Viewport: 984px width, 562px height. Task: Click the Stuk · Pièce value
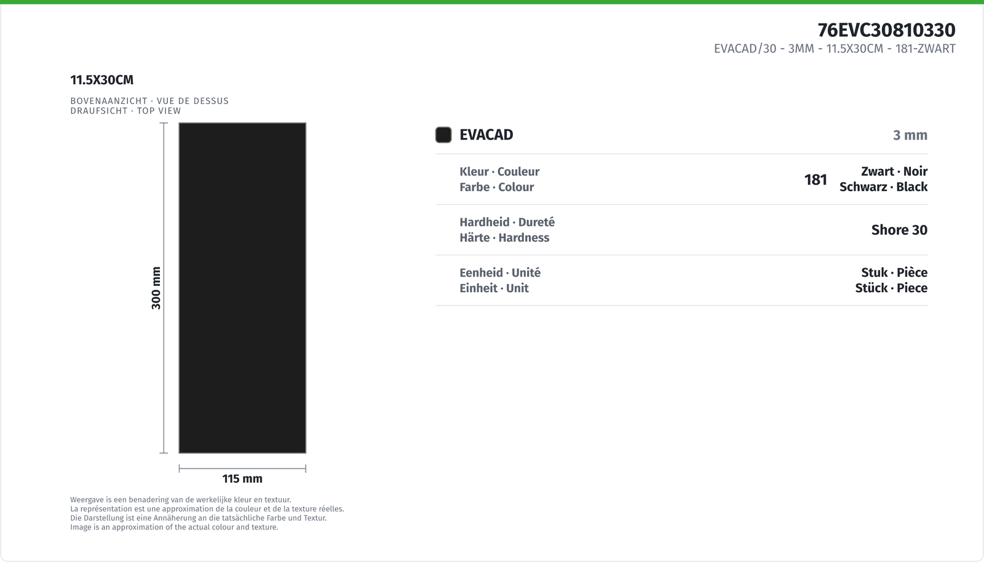[894, 272]
